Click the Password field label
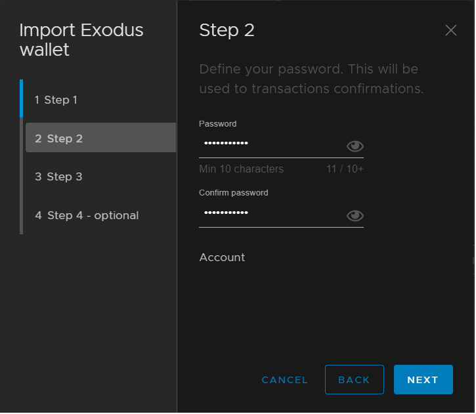This screenshot has height=414, width=476. pos(218,124)
